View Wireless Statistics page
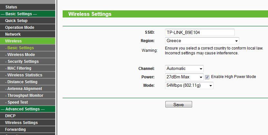Screen dimensions: 268x135 pos(27,75)
